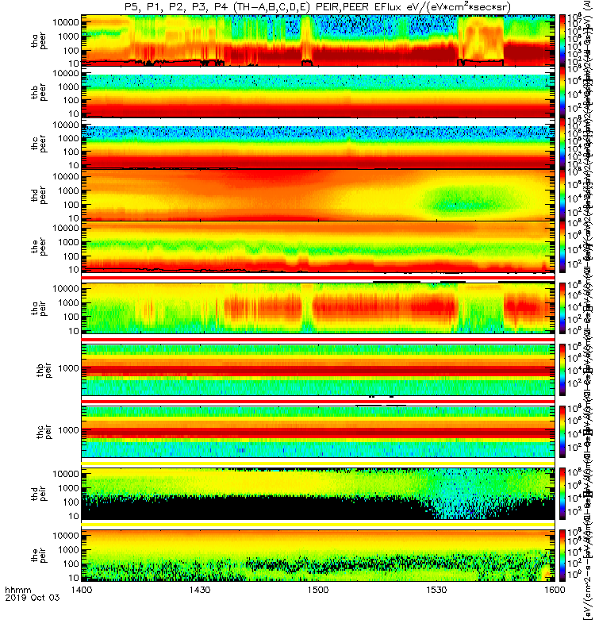595x635 pixels.
Task: Click the color bar beside 'the peer' panel
Action: (x=562, y=247)
